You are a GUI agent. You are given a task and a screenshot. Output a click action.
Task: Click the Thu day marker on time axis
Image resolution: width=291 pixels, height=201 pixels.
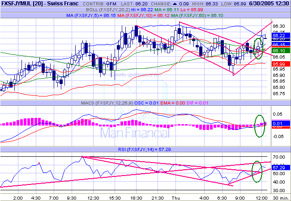click(176, 198)
